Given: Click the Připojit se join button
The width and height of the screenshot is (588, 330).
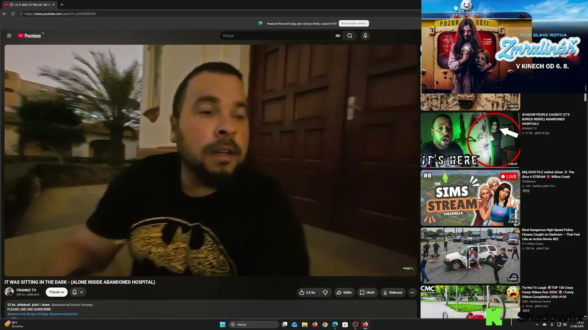Looking at the screenshot, I should (57, 292).
